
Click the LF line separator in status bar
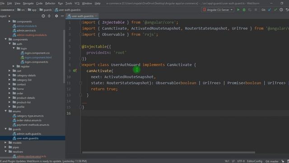233,161
